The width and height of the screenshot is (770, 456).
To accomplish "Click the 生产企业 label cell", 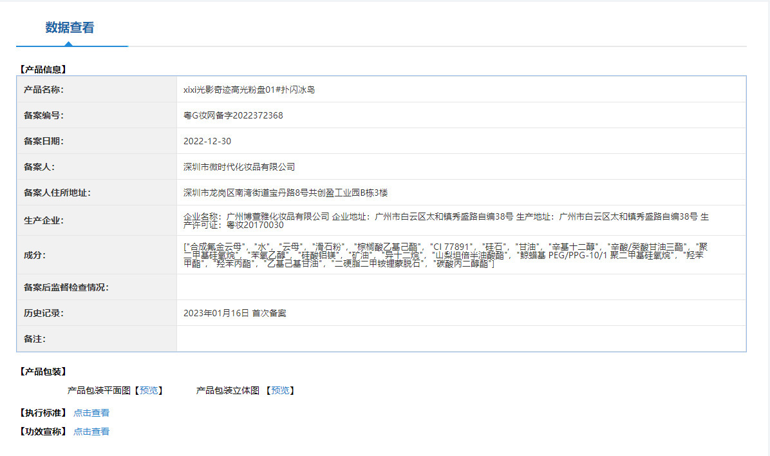I will tap(97, 221).
